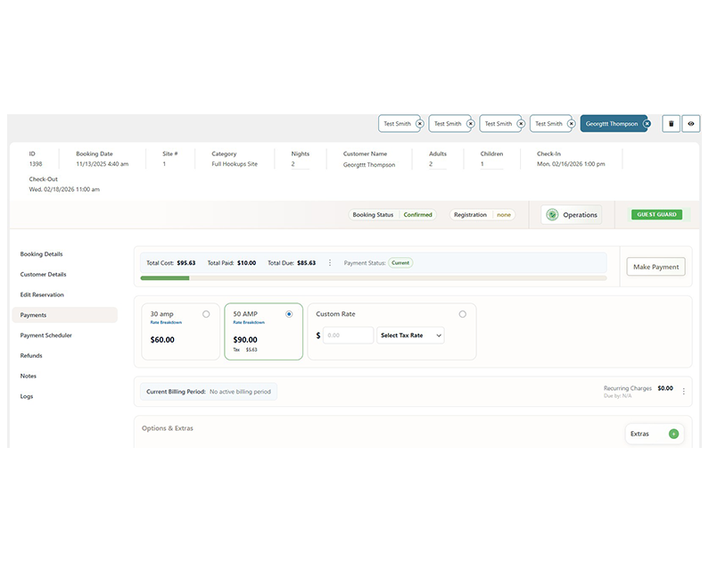Click the Operations badge icon
Screen dimensions: 709x580
click(x=552, y=215)
